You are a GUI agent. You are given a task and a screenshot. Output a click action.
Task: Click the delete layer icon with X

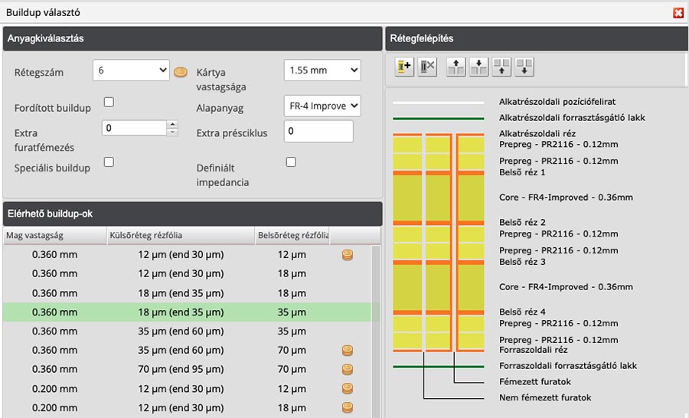point(427,67)
